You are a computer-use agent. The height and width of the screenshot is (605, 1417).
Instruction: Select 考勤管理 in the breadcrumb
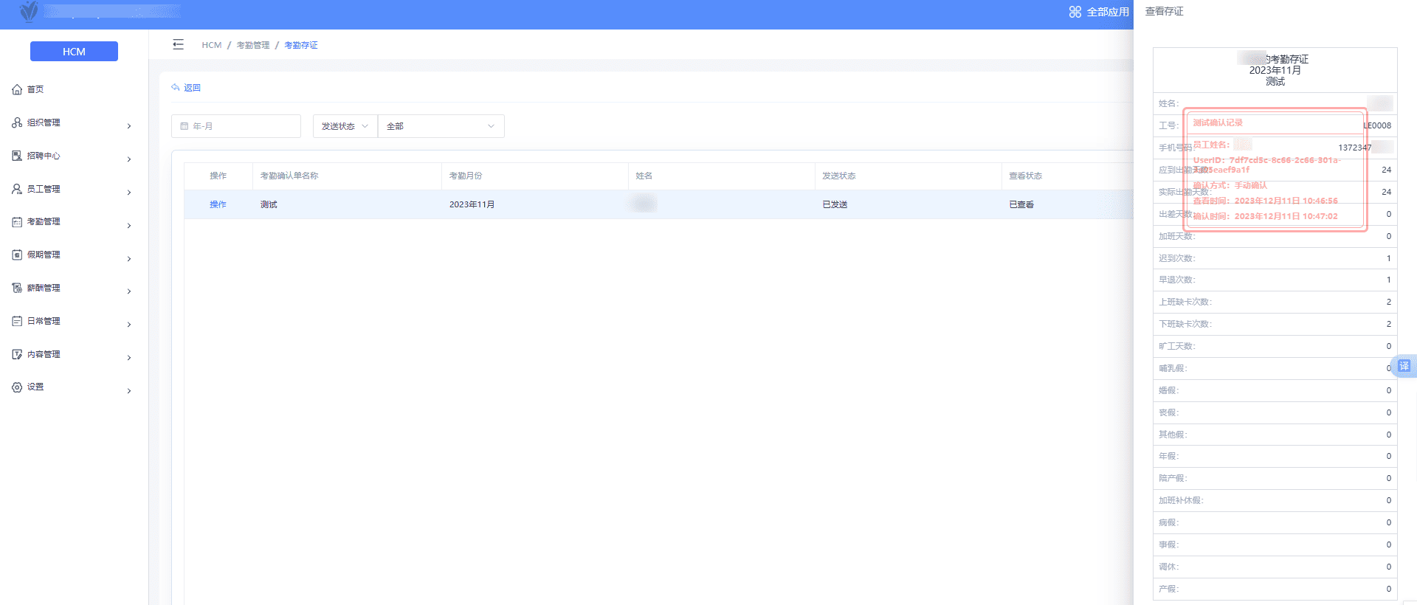pyautogui.click(x=252, y=45)
